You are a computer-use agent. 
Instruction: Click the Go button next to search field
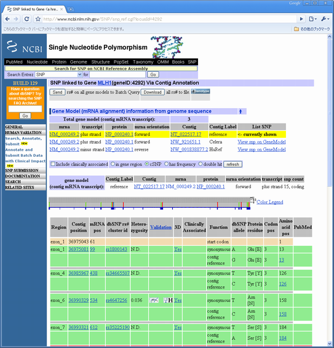pyautogui.click(x=153, y=74)
